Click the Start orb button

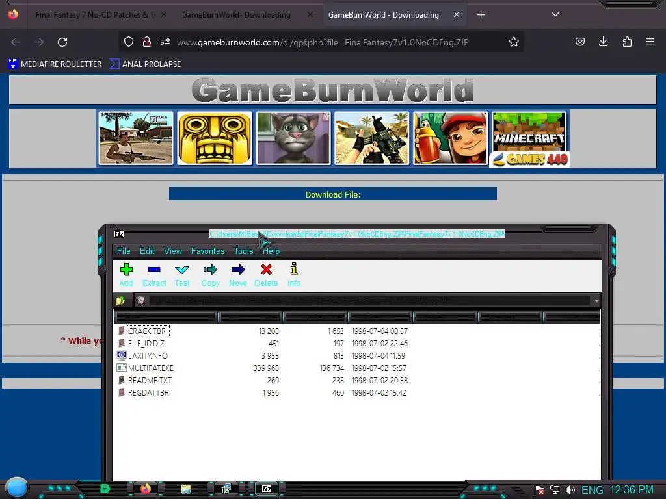(x=17, y=487)
